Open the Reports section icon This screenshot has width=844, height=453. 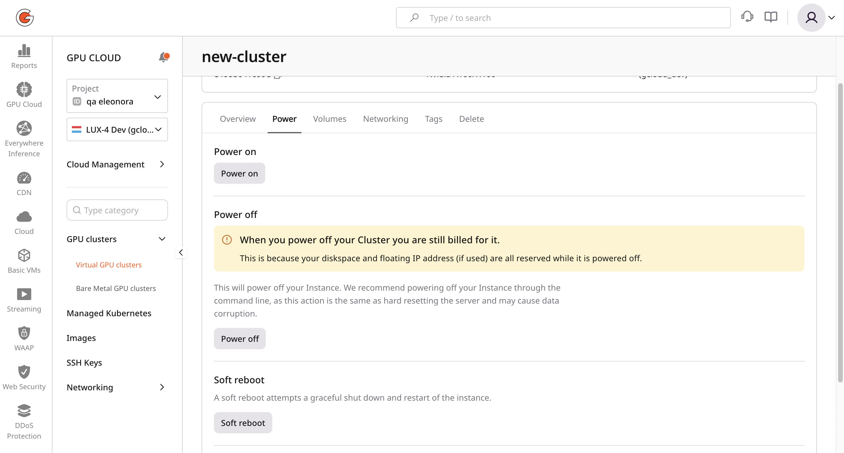[24, 51]
